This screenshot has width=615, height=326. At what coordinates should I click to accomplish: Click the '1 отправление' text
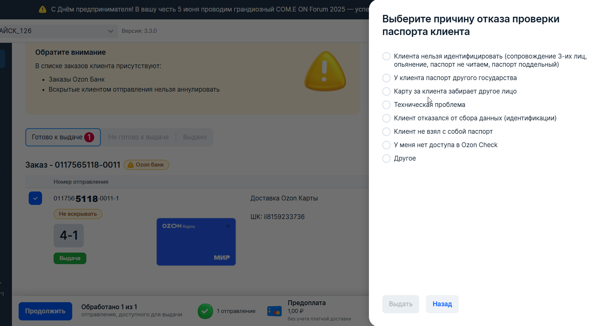pos(236,311)
